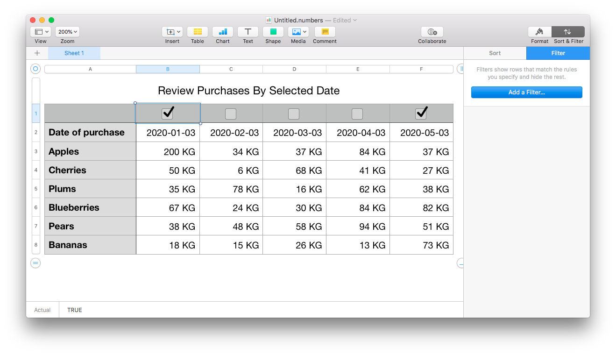Viewport: 616px width, 355px height.
Task: Click the Collaborate icon
Action: pos(432,32)
